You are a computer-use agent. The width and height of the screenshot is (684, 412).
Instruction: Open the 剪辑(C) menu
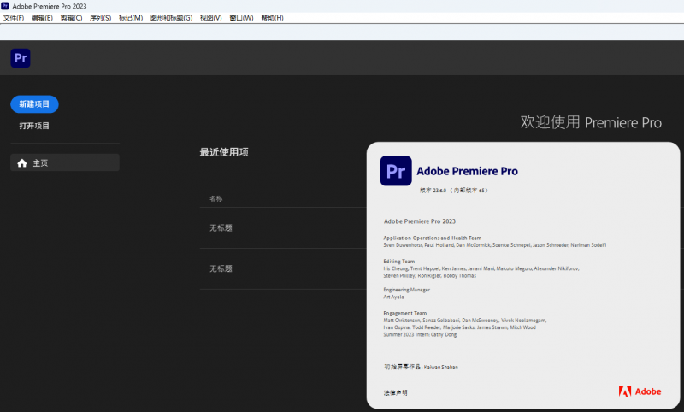coord(71,18)
